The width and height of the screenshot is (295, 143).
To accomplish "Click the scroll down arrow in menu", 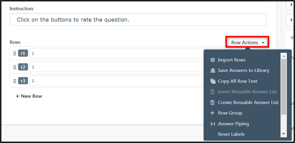I will click(x=284, y=134).
